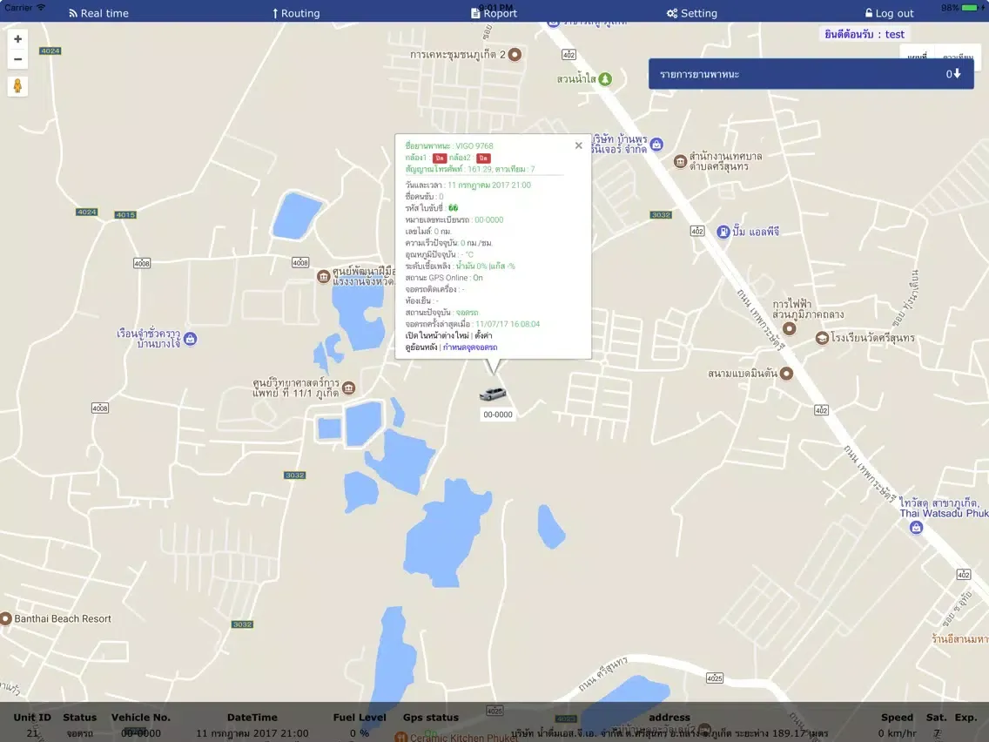
Task: Click the Vehicle No. column header
Action: tap(141, 718)
